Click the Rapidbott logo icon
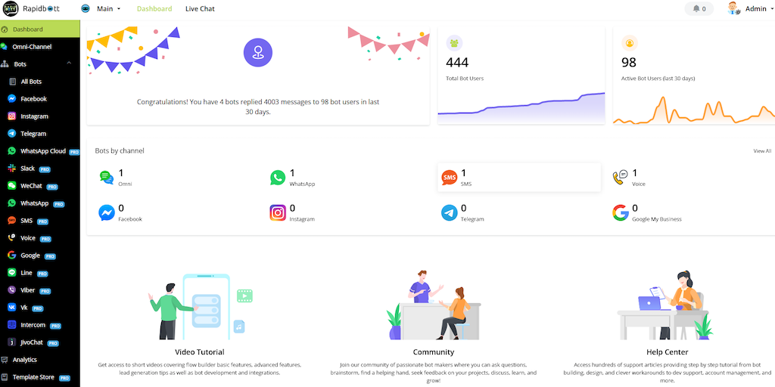The image size is (775, 387). [x=11, y=9]
